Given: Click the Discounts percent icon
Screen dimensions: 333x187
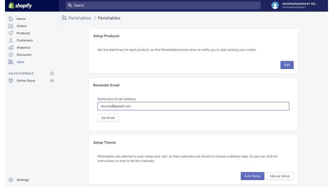Looking at the screenshot, I should coord(11,54).
